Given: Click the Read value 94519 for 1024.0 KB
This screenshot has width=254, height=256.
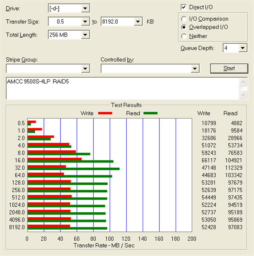Looking at the screenshot, I should 235,205.
